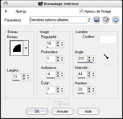This screenshot has width=123, height=119.
Task: Click the Annuler button
Action: click(62, 111)
